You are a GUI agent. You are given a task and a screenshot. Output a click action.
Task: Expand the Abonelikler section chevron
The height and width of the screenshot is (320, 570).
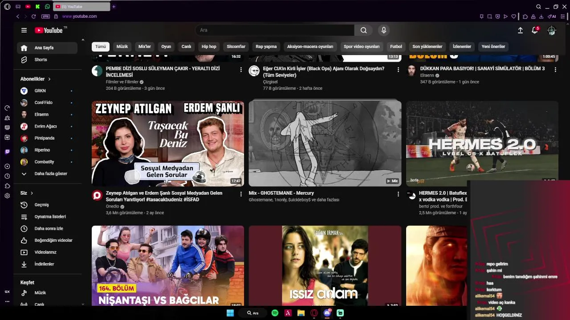pos(49,79)
